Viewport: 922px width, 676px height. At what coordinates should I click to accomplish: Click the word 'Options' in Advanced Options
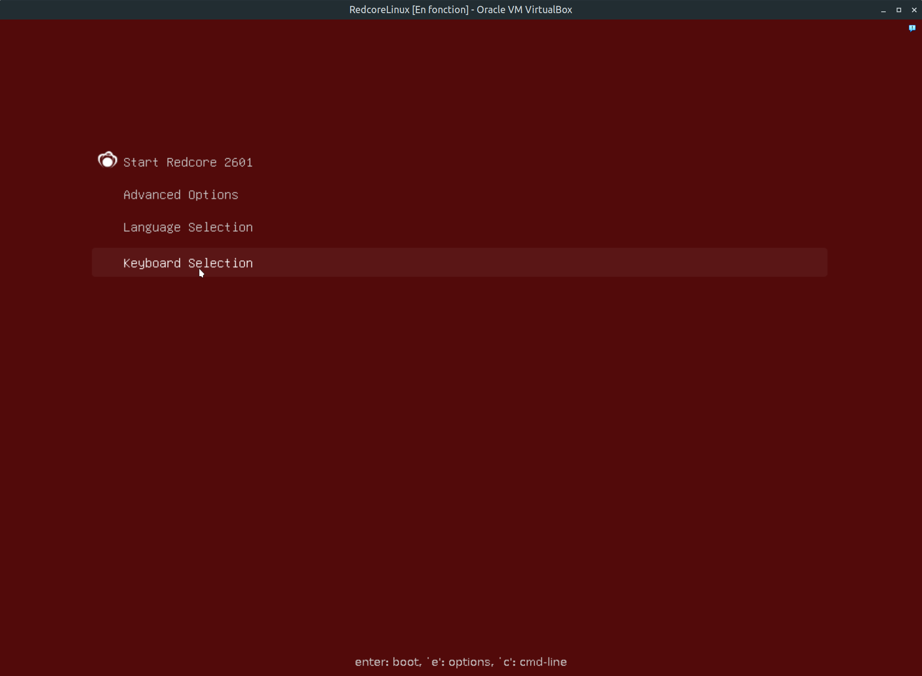pyautogui.click(x=213, y=195)
